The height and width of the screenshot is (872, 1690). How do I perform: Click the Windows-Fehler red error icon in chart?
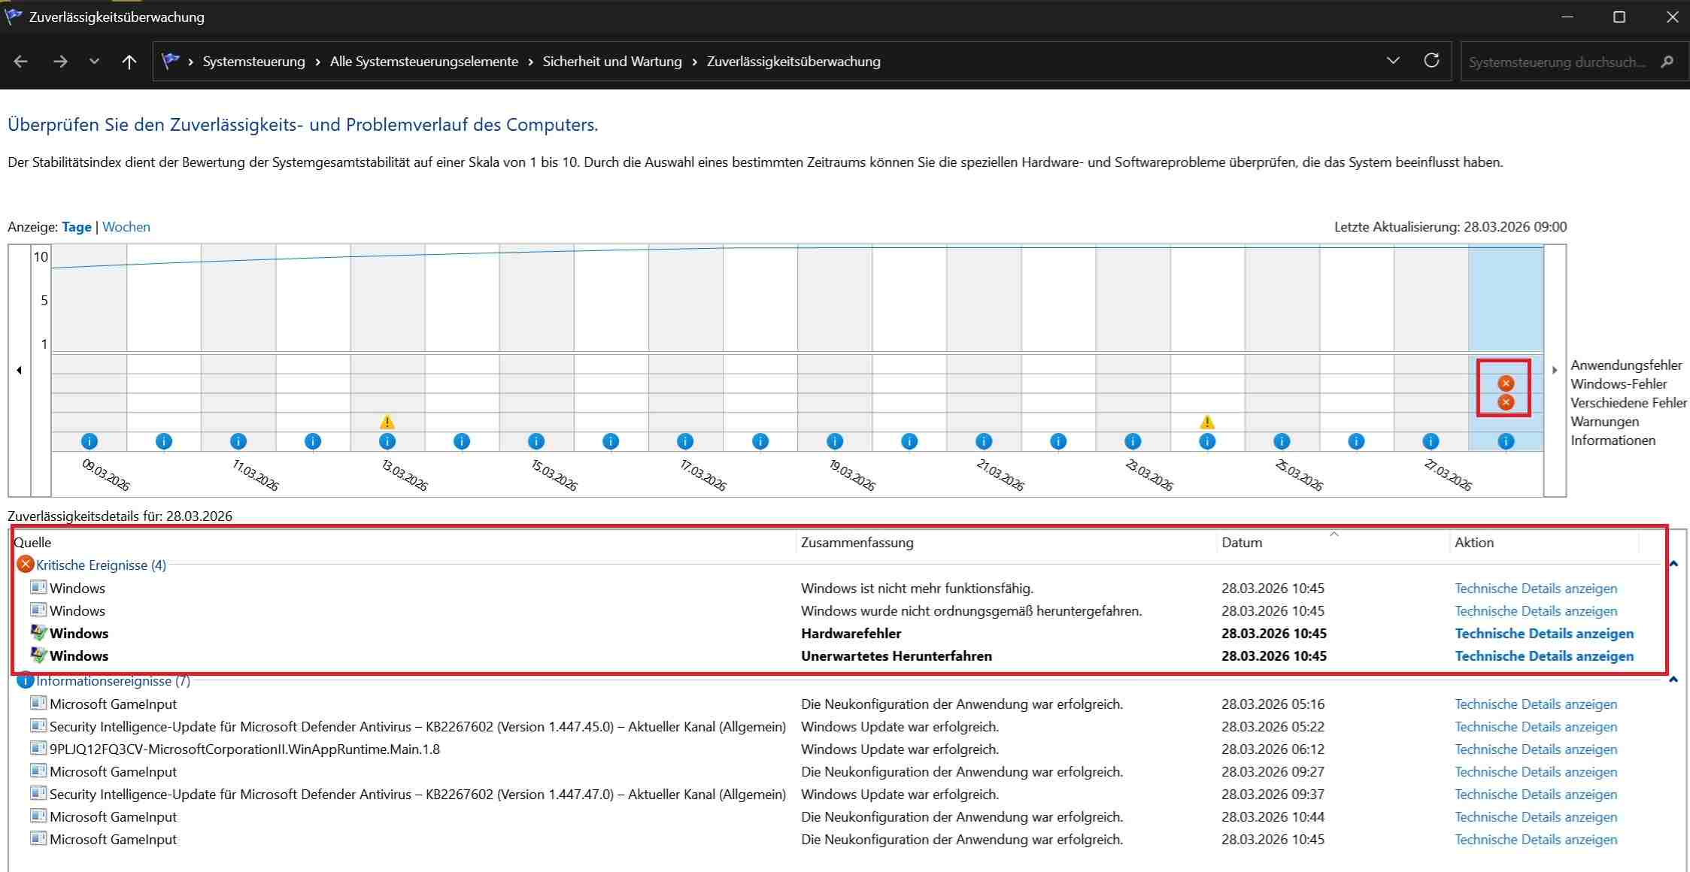point(1505,383)
